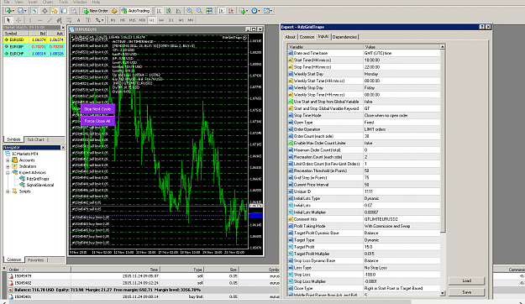
Task: Click the inputs list scrollbar down arrow
Action: (443, 293)
